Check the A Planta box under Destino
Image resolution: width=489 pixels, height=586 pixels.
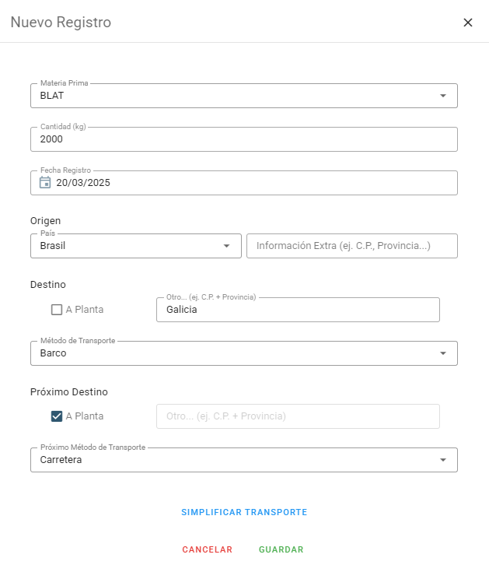click(57, 310)
